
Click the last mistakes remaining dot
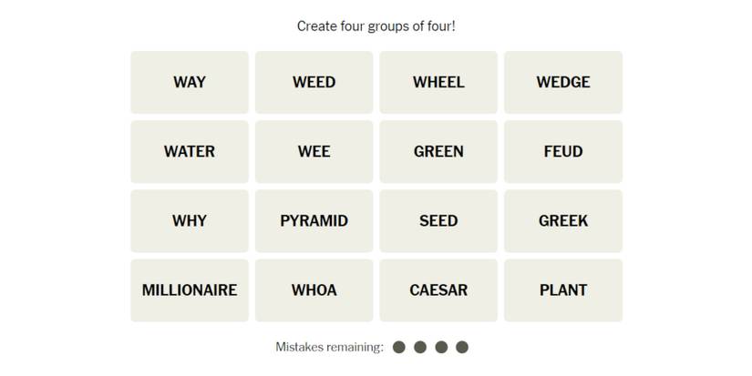click(462, 347)
